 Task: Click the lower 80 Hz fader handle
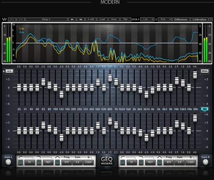tap(49, 128)
